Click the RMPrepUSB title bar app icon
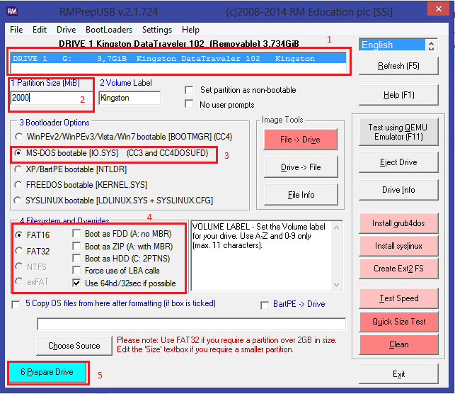Image resolution: width=455 pixels, height=394 pixels. pyautogui.click(x=12, y=10)
